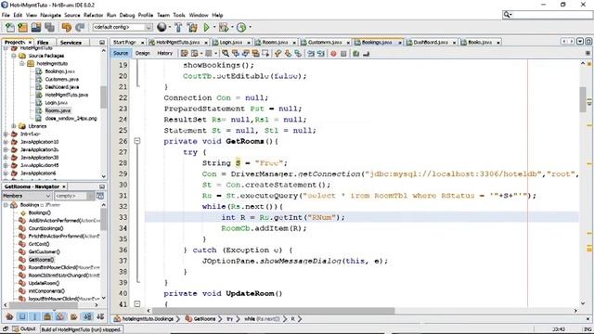
Task: Open dropdown arrow next to Run Project
Action: (x=214, y=27)
